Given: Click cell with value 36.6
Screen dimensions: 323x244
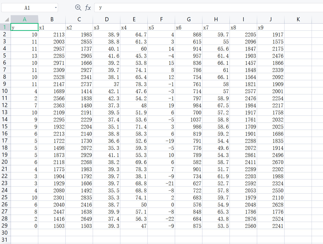Looking at the screenshot, I should [107, 140].
